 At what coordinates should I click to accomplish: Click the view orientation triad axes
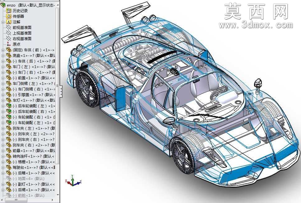pos(73,181)
